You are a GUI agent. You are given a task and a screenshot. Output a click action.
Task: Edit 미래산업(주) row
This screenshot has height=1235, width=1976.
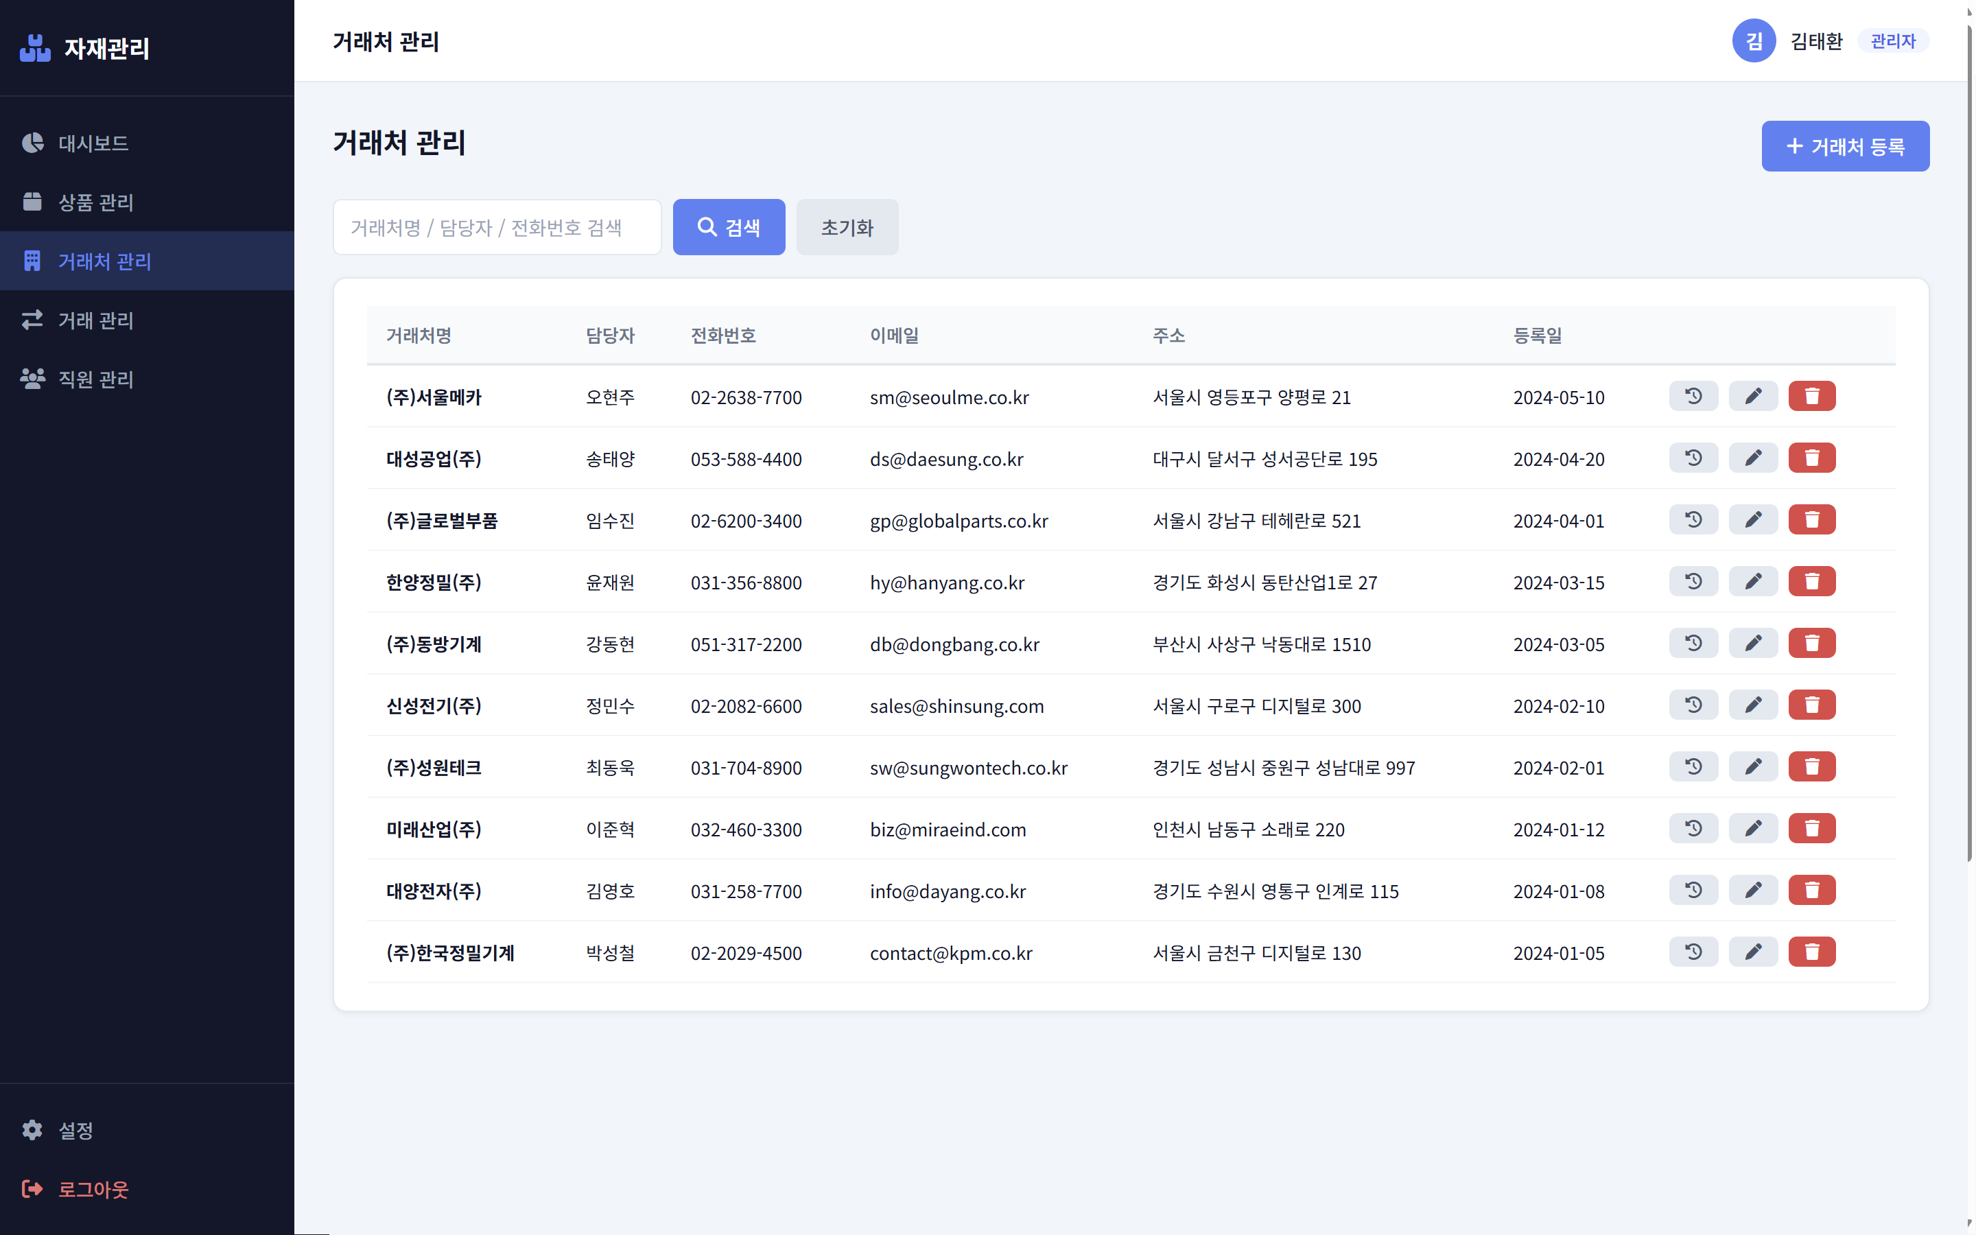pyautogui.click(x=1753, y=828)
